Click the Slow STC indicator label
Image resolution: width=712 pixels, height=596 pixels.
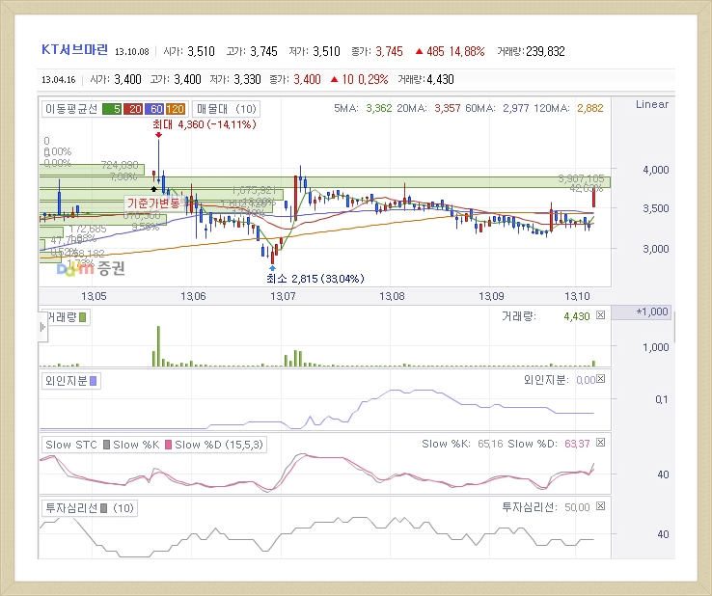pyautogui.click(x=71, y=445)
